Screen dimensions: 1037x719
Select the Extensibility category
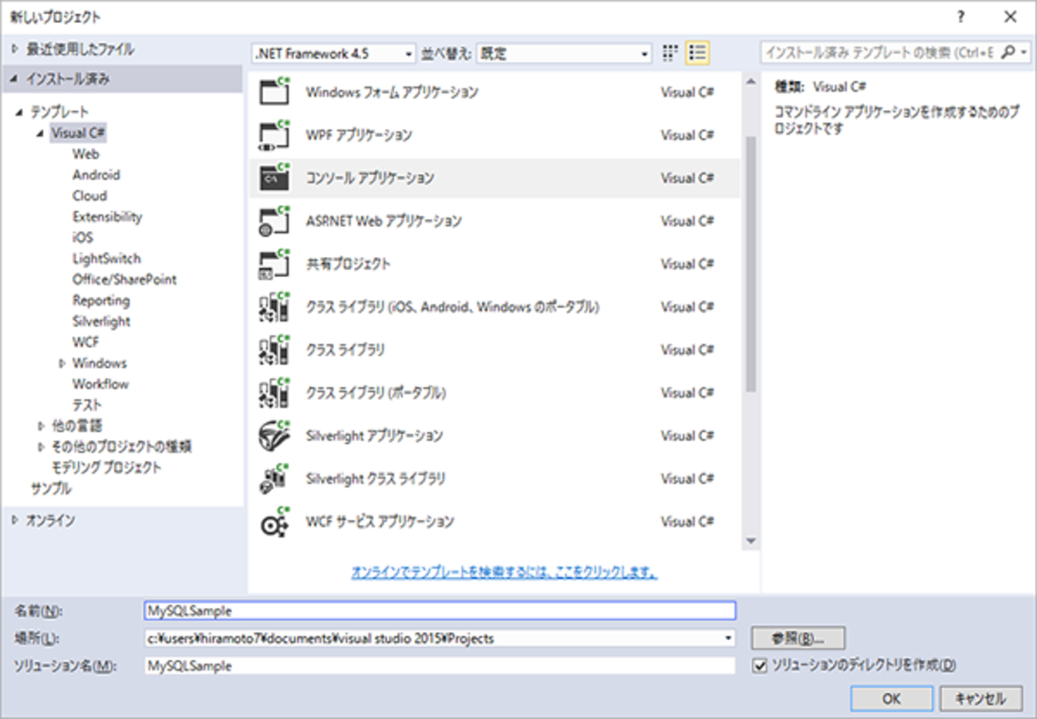coord(107,216)
